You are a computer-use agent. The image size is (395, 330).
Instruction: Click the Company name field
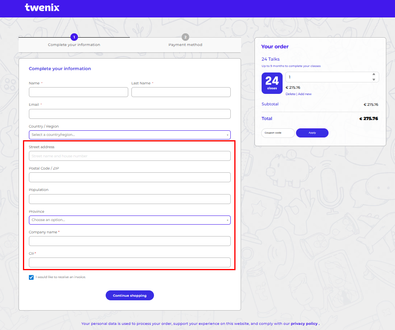(129, 241)
